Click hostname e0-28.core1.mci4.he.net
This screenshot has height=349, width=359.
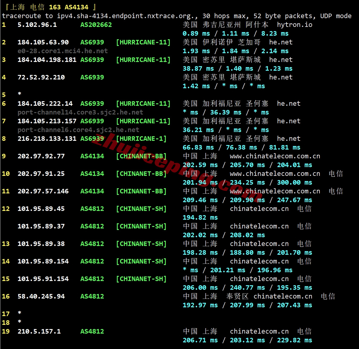tap(63, 51)
